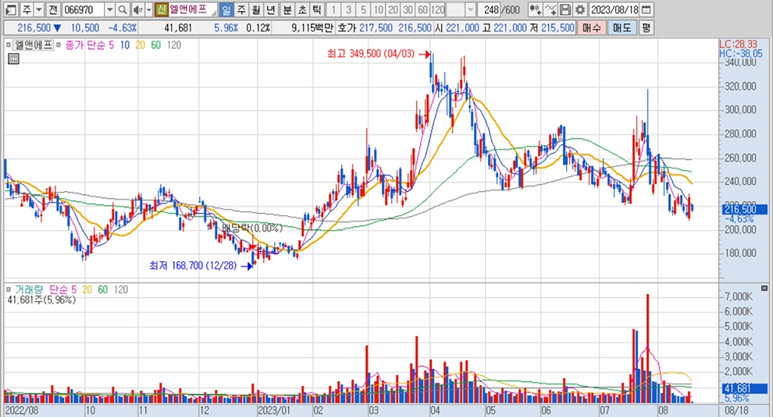Switch chart to 월 (monthly) period
Screen dimensions: 773x417
pyautogui.click(x=255, y=10)
